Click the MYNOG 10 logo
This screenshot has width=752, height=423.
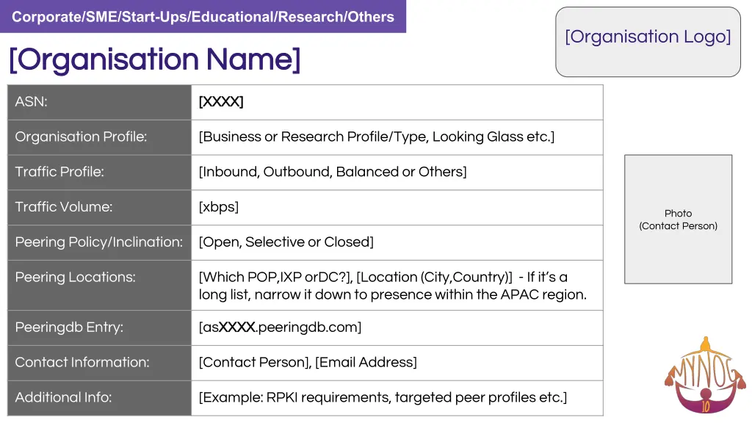704,375
